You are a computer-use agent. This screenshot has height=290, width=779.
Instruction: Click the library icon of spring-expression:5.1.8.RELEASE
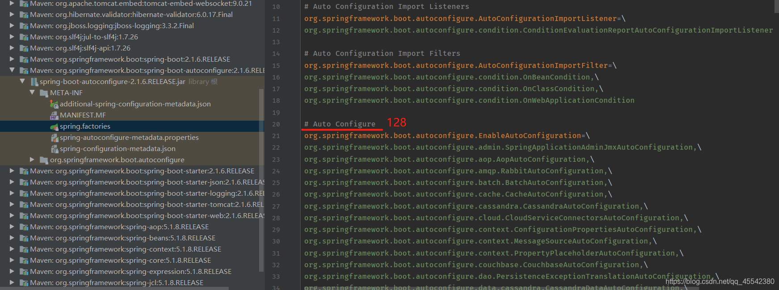[24, 272]
